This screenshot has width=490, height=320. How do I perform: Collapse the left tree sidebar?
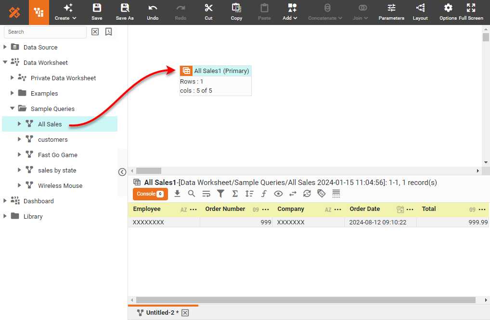coord(122,172)
